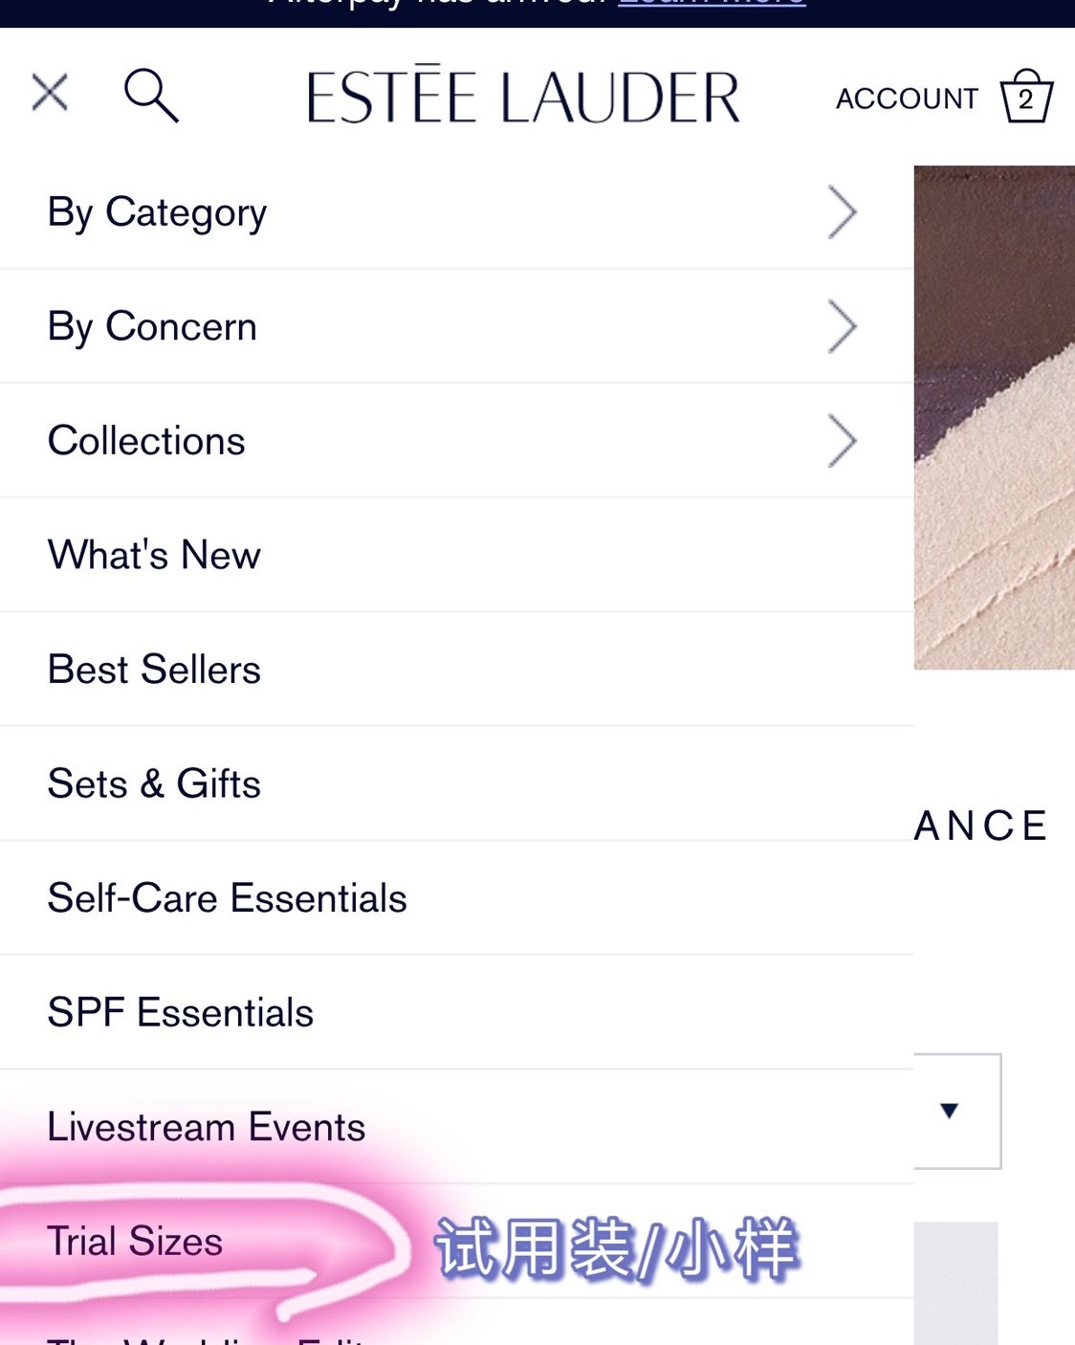Select the By Category menu item
This screenshot has height=1345, width=1075.
[x=158, y=212]
